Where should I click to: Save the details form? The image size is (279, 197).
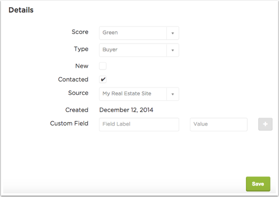click(x=258, y=184)
